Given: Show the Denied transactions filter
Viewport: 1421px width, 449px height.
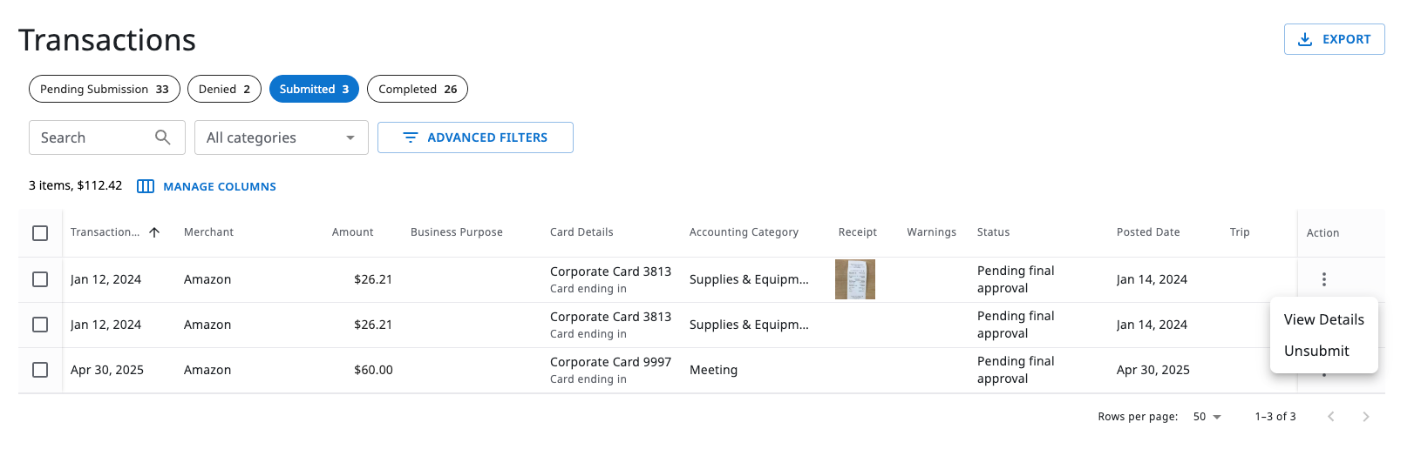Looking at the screenshot, I should click(224, 89).
